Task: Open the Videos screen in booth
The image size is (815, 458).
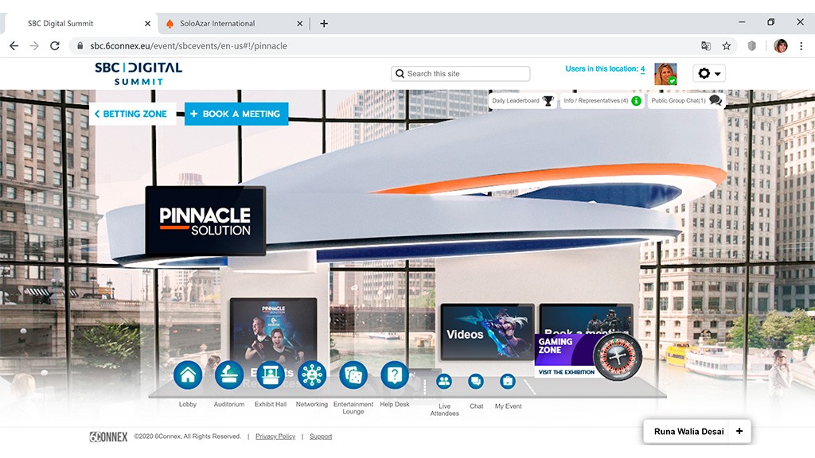Action: point(487,332)
